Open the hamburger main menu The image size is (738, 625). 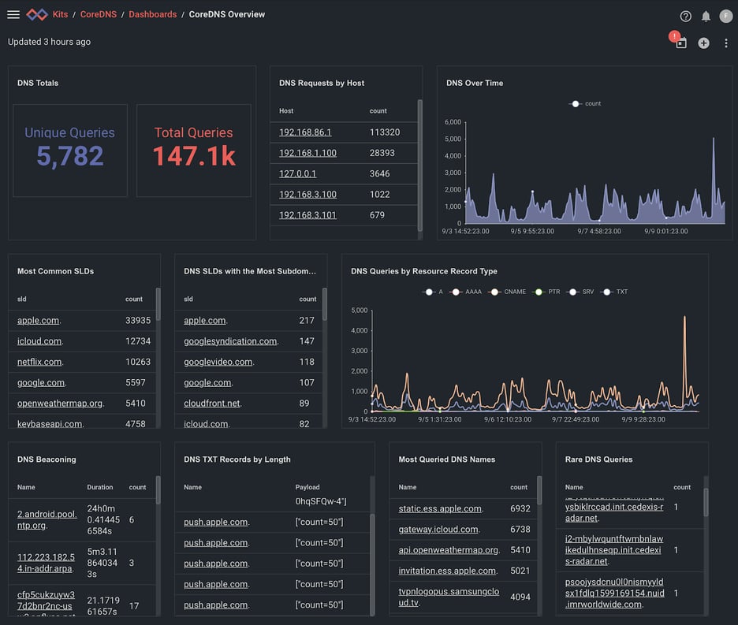point(13,14)
